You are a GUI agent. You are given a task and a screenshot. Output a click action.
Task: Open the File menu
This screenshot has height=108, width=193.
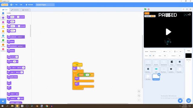coord(16,5)
